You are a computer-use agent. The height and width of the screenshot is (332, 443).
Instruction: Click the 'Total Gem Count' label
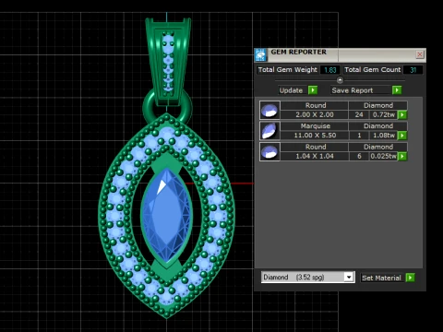coord(373,70)
